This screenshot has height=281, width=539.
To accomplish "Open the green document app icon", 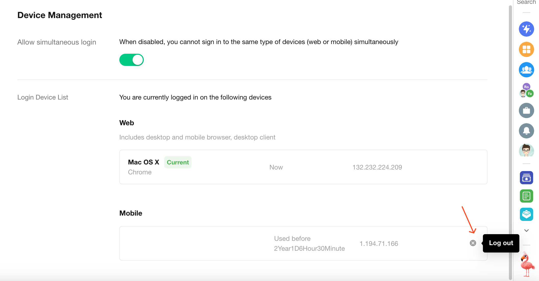I will click(526, 196).
